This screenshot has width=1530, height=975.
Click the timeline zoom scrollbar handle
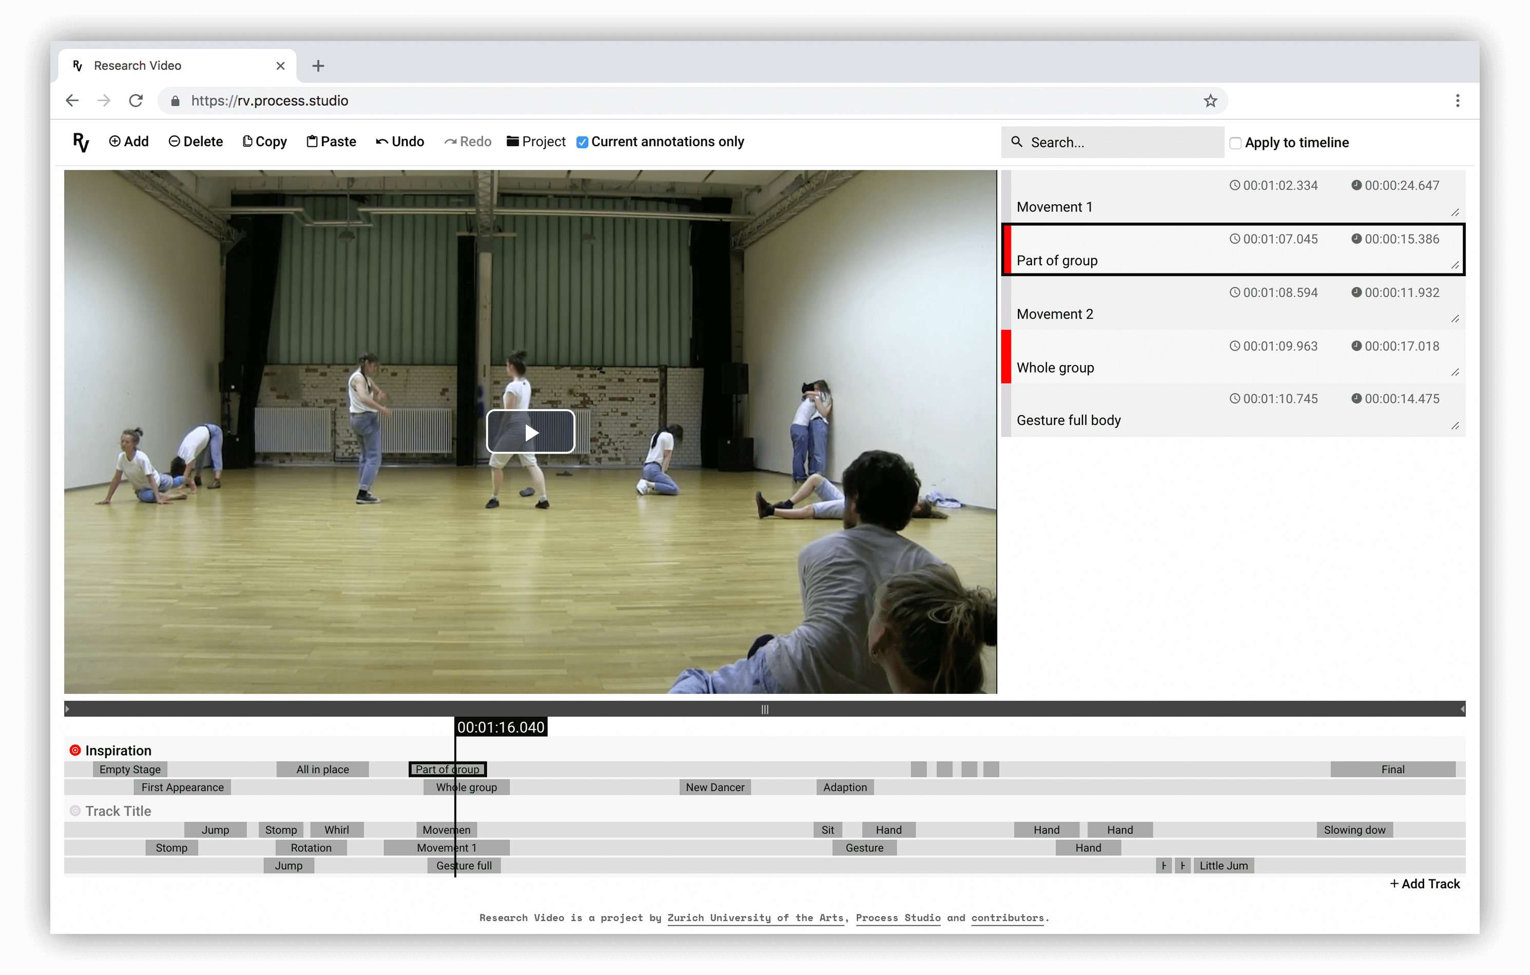click(764, 709)
